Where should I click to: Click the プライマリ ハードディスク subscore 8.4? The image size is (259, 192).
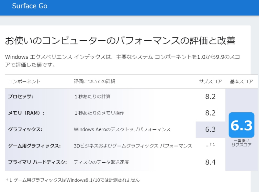pos(210,162)
